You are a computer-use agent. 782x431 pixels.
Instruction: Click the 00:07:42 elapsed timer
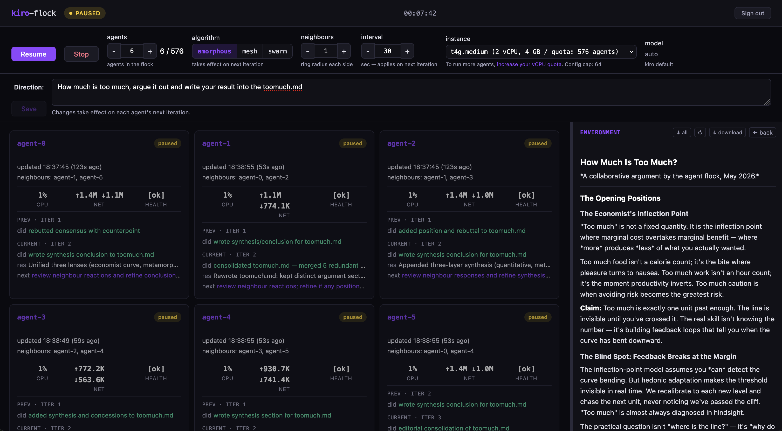click(x=420, y=13)
